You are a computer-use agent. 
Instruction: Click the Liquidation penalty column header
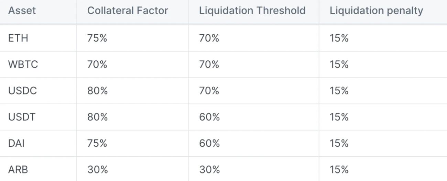point(376,11)
